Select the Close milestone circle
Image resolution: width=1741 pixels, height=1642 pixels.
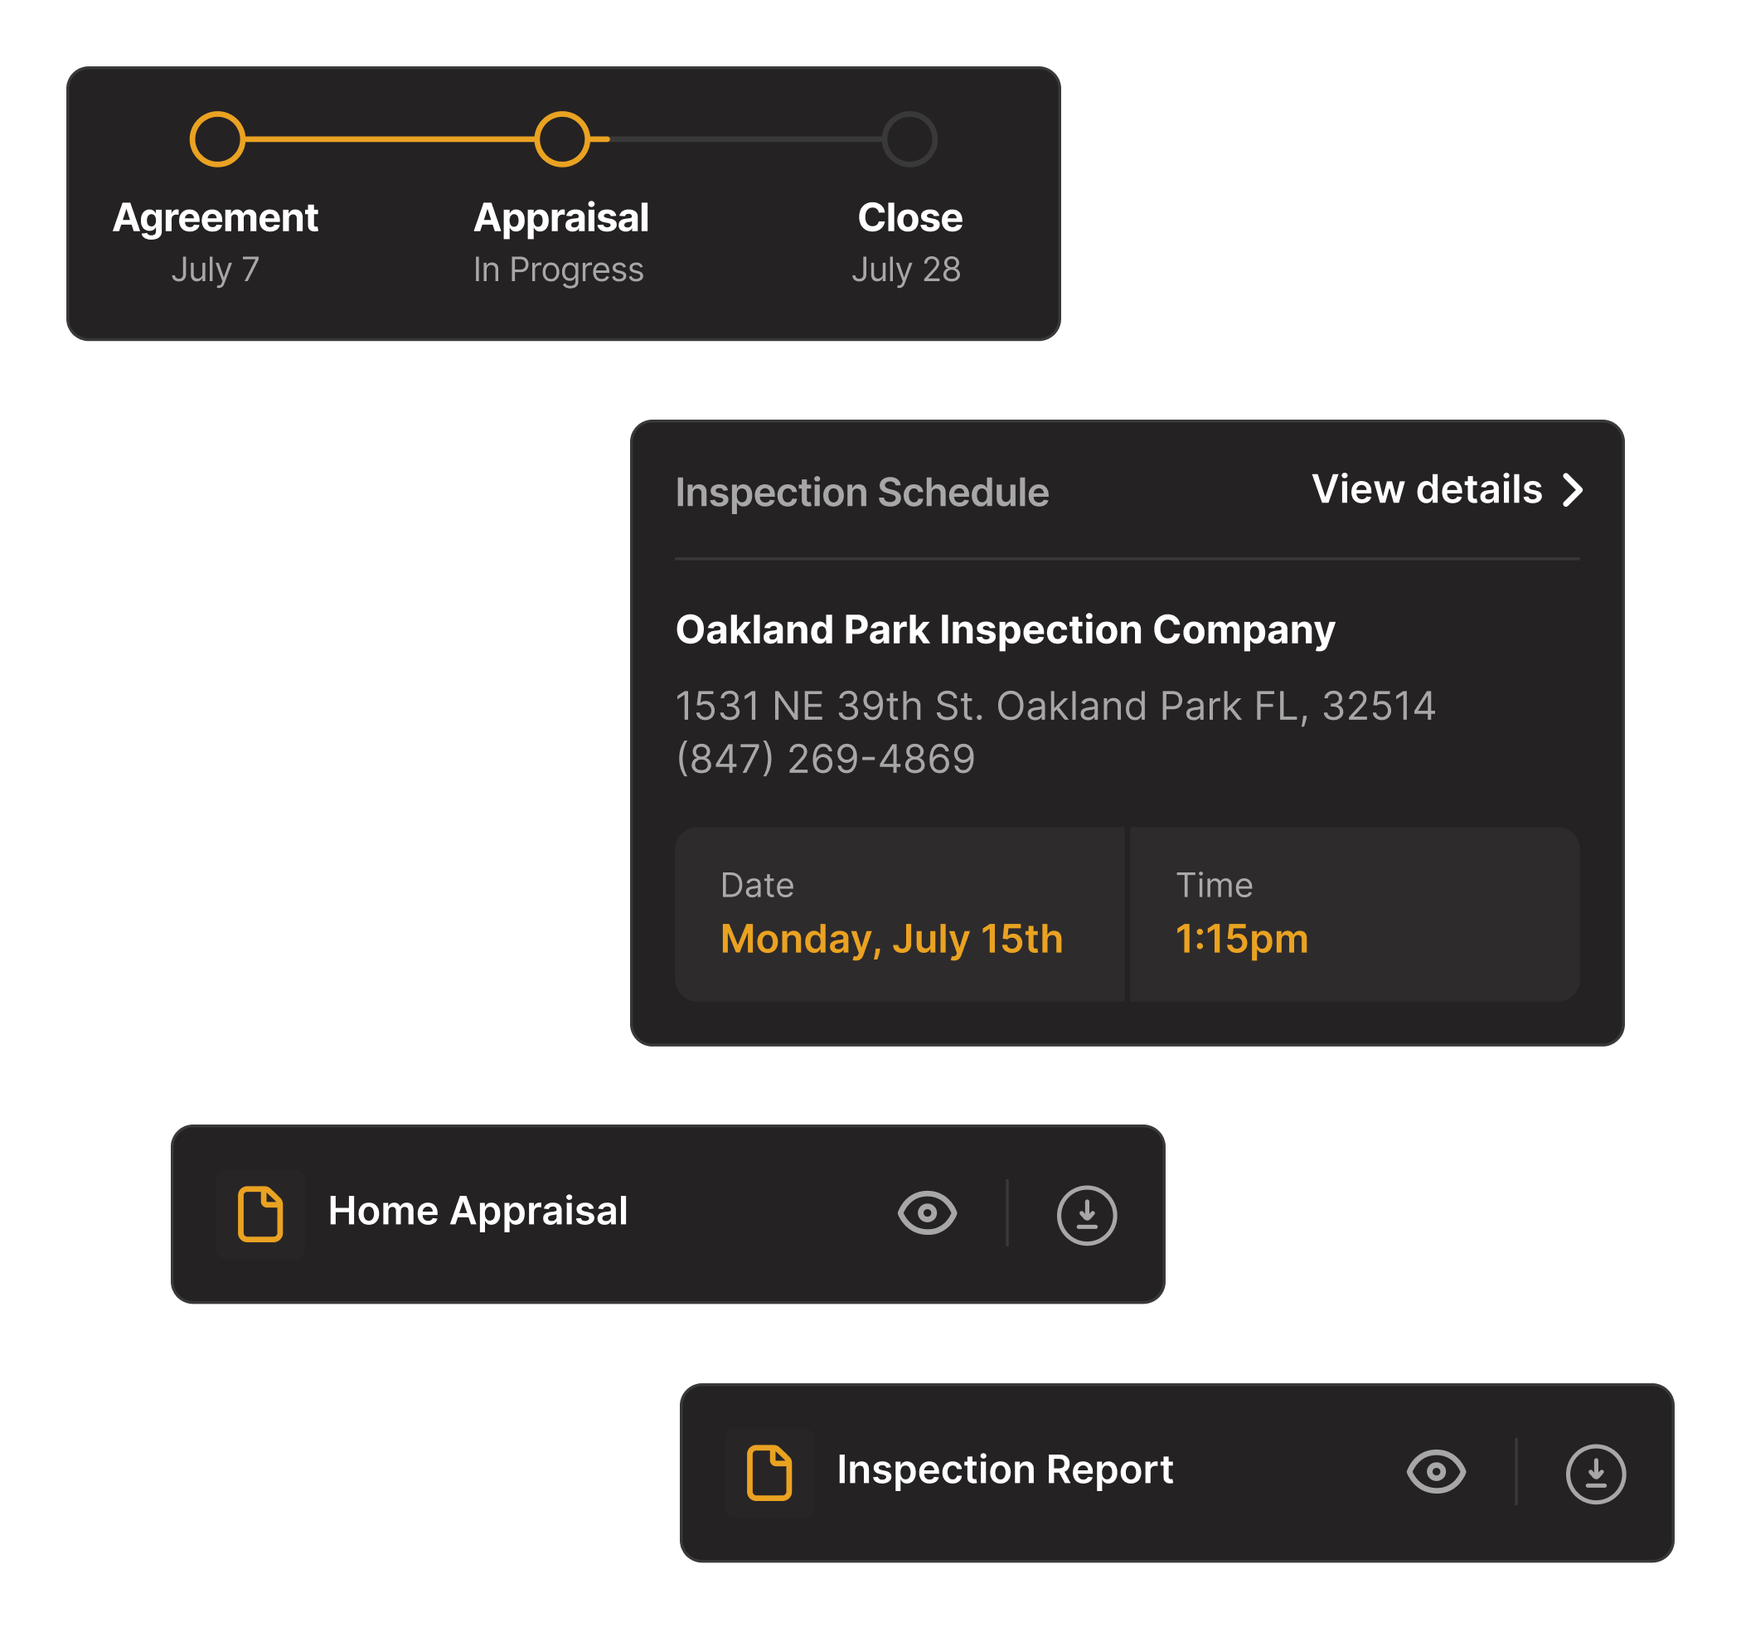tap(911, 138)
